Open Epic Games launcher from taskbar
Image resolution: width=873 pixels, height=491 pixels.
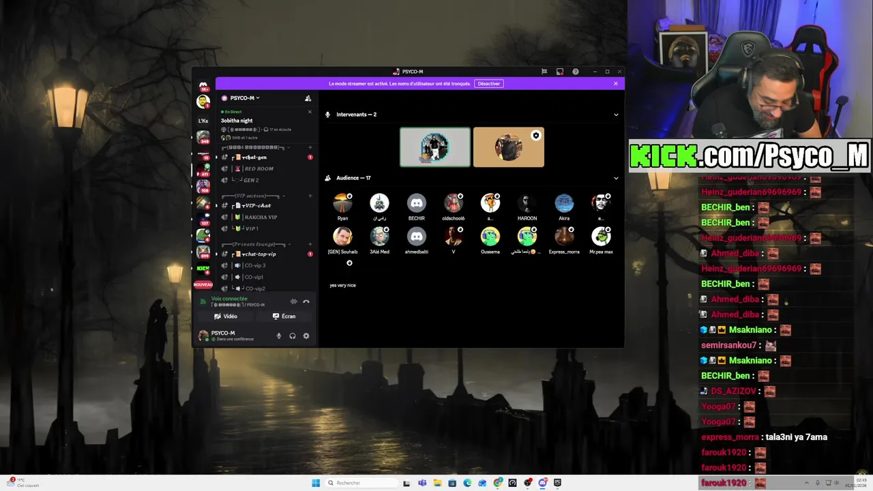[x=557, y=483]
